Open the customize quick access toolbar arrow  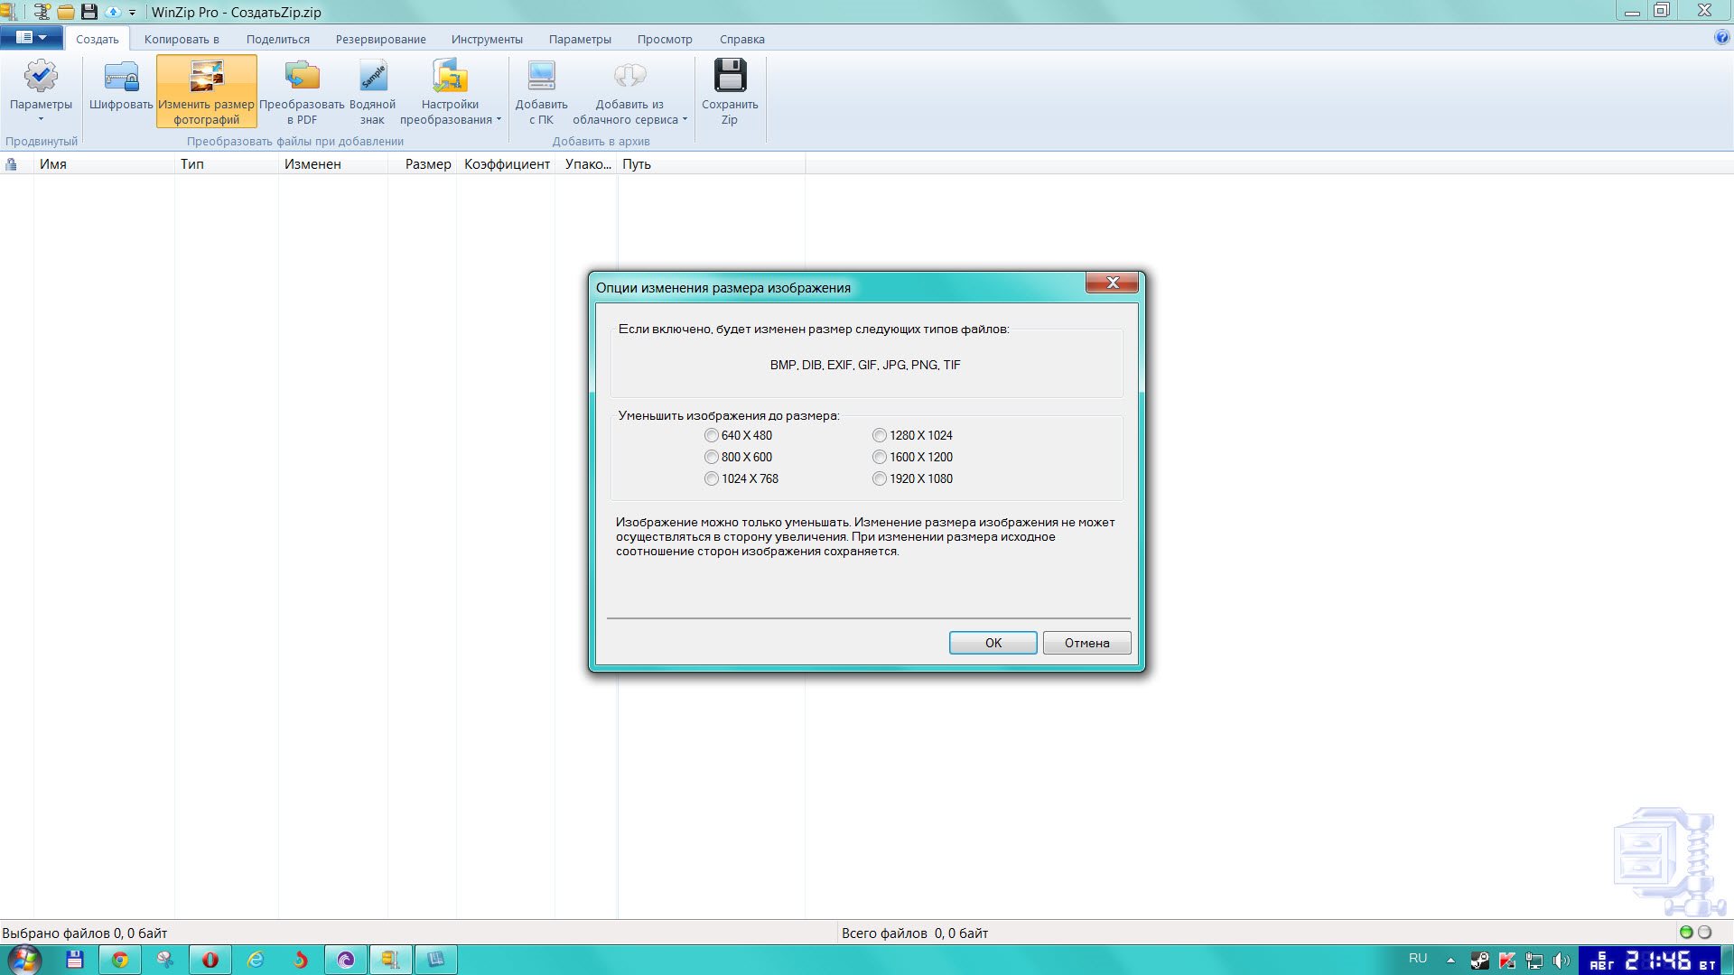[132, 13]
